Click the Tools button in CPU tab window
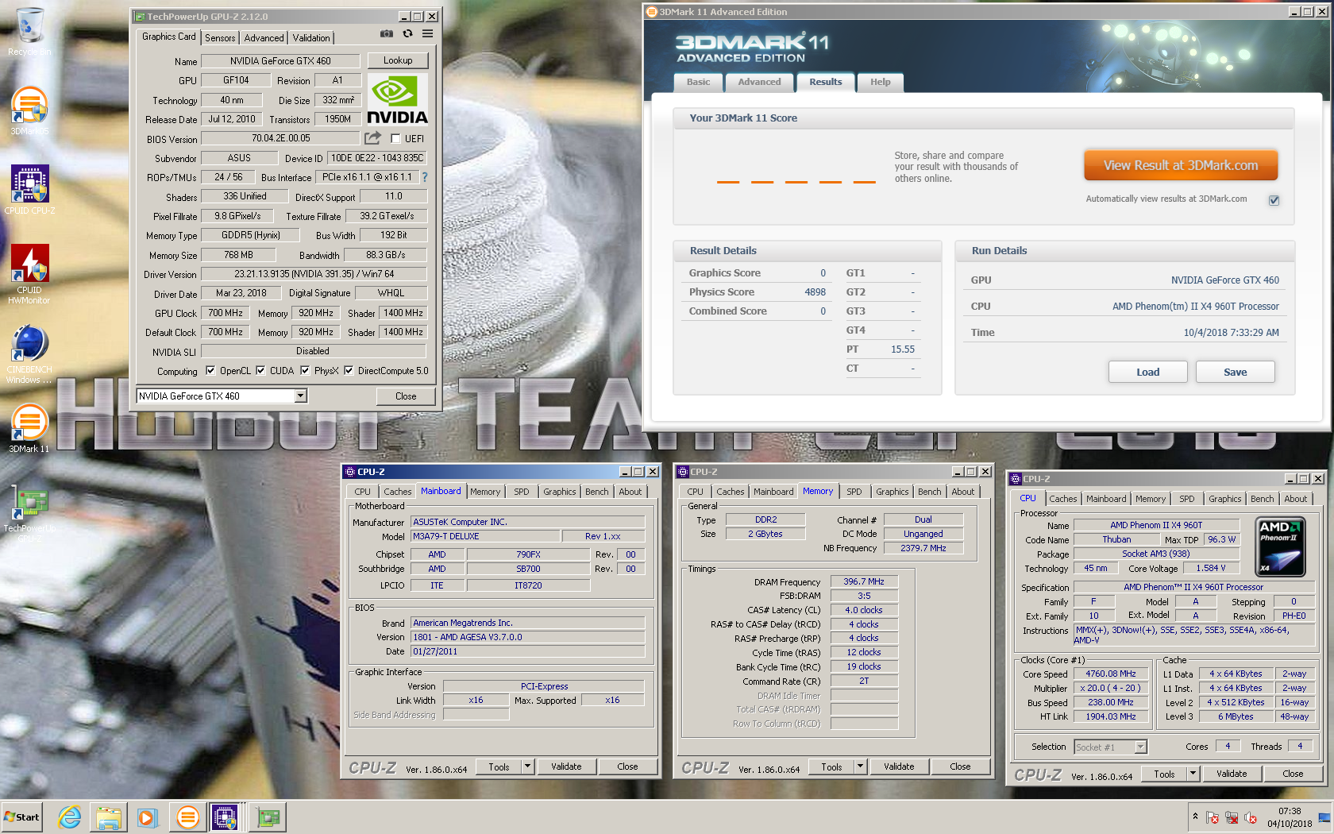The width and height of the screenshot is (1334, 834). click(x=1164, y=774)
